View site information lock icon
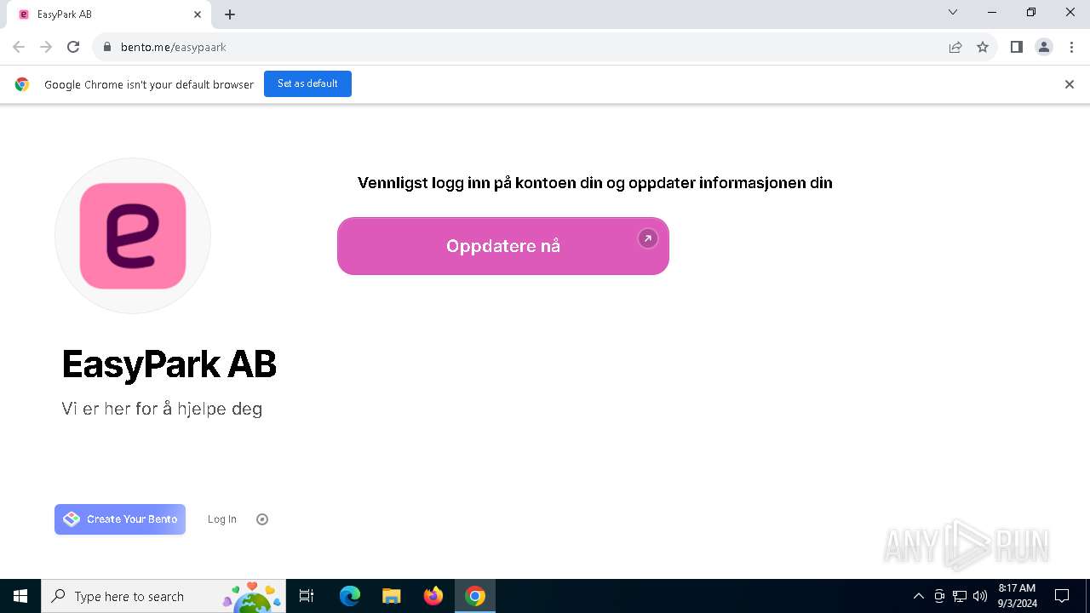This screenshot has height=613, width=1090. click(106, 47)
